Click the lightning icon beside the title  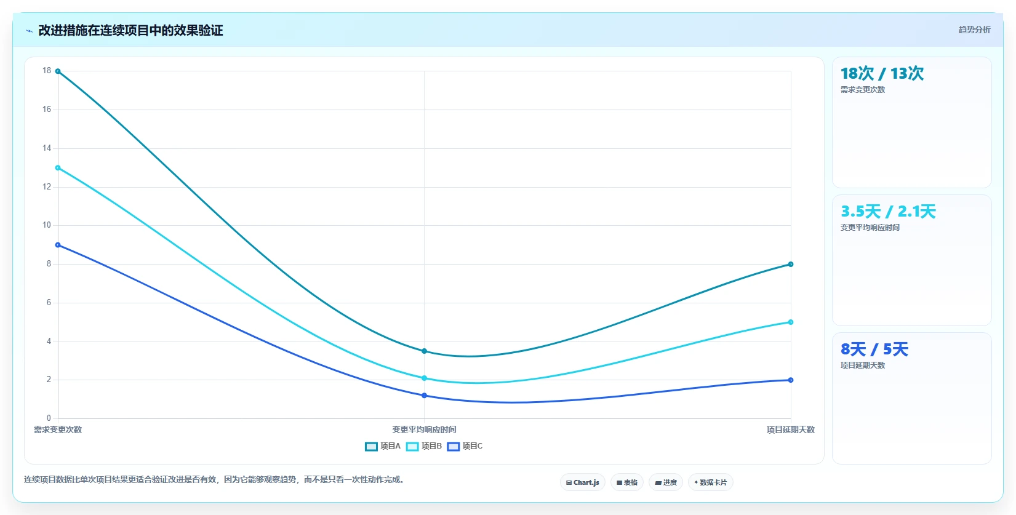click(29, 31)
